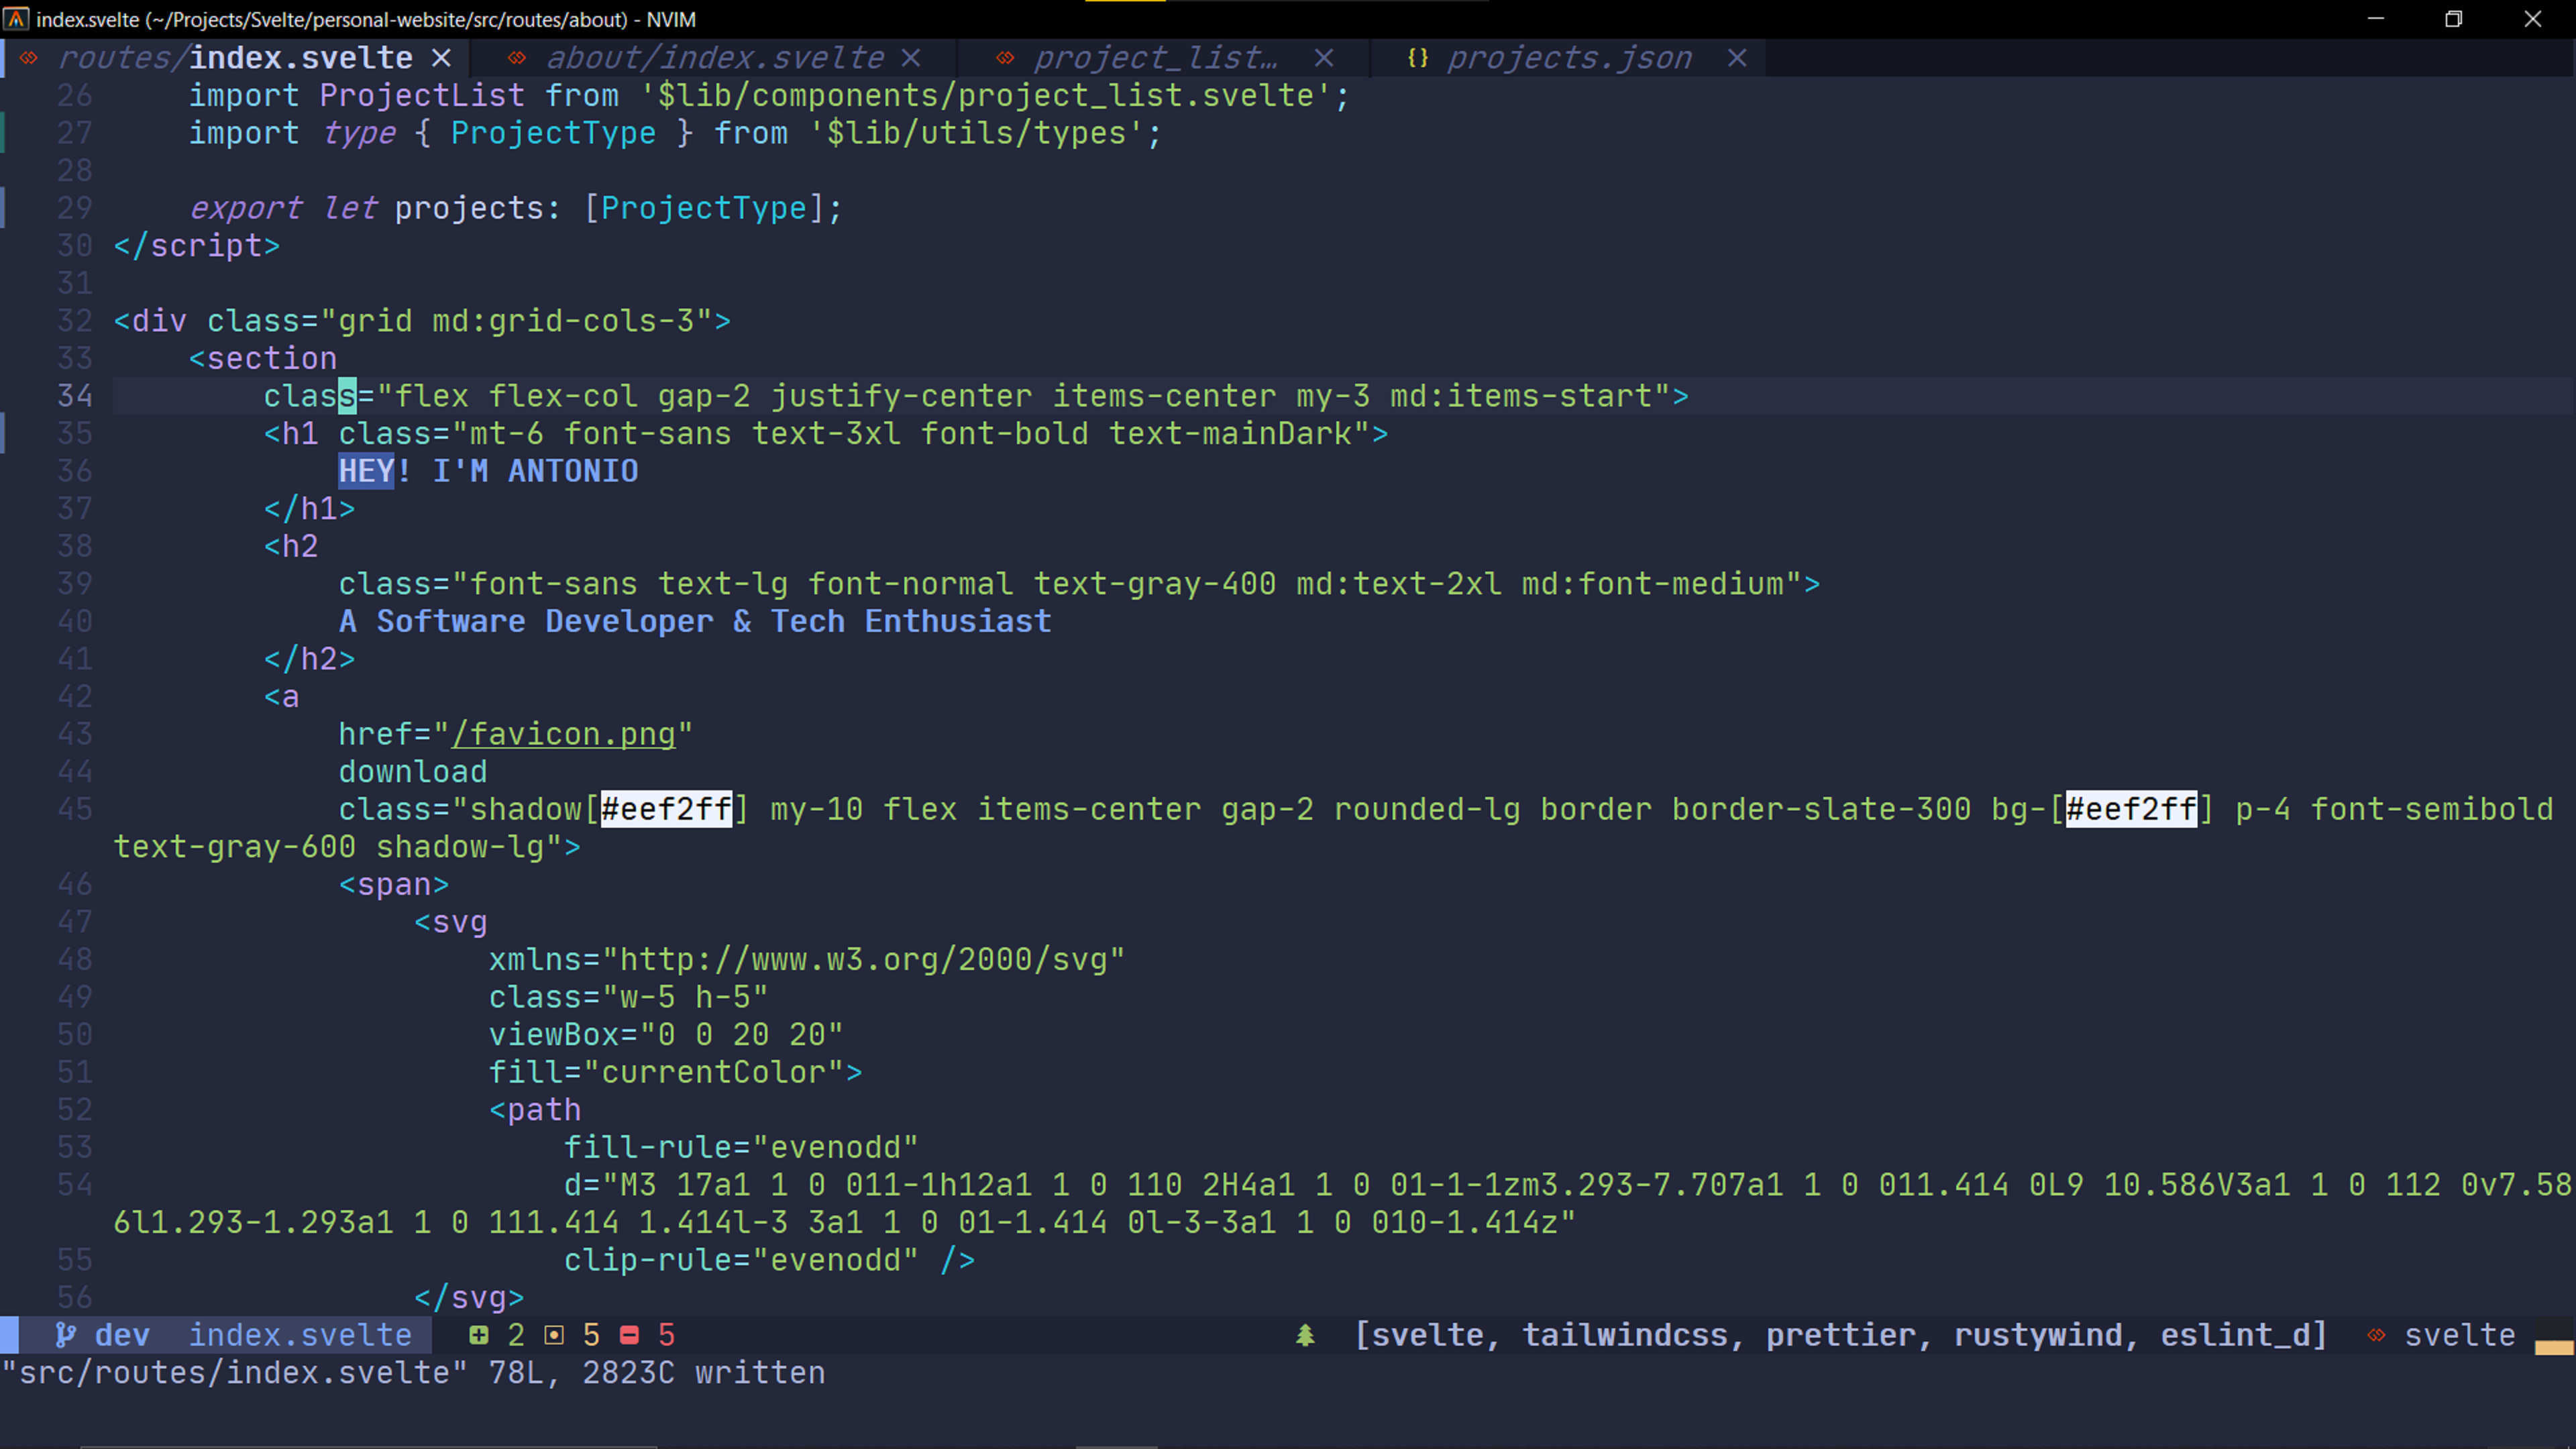The image size is (2576, 1449).
Task: Open the projects.json tab
Action: (1569, 58)
